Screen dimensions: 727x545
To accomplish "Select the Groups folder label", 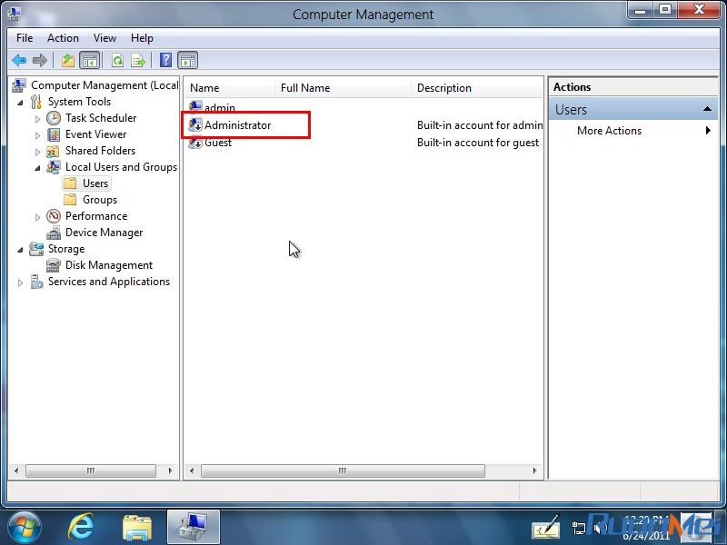I will [100, 200].
